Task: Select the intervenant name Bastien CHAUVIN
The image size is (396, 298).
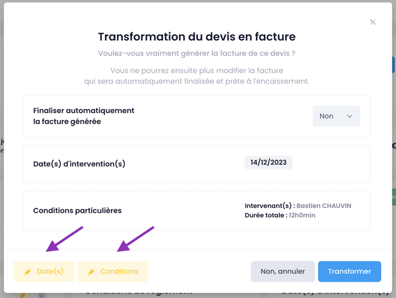Action: pos(324,206)
